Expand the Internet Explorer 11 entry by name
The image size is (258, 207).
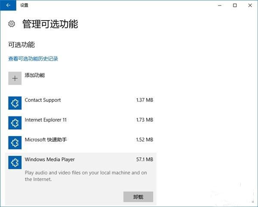(x=46, y=120)
